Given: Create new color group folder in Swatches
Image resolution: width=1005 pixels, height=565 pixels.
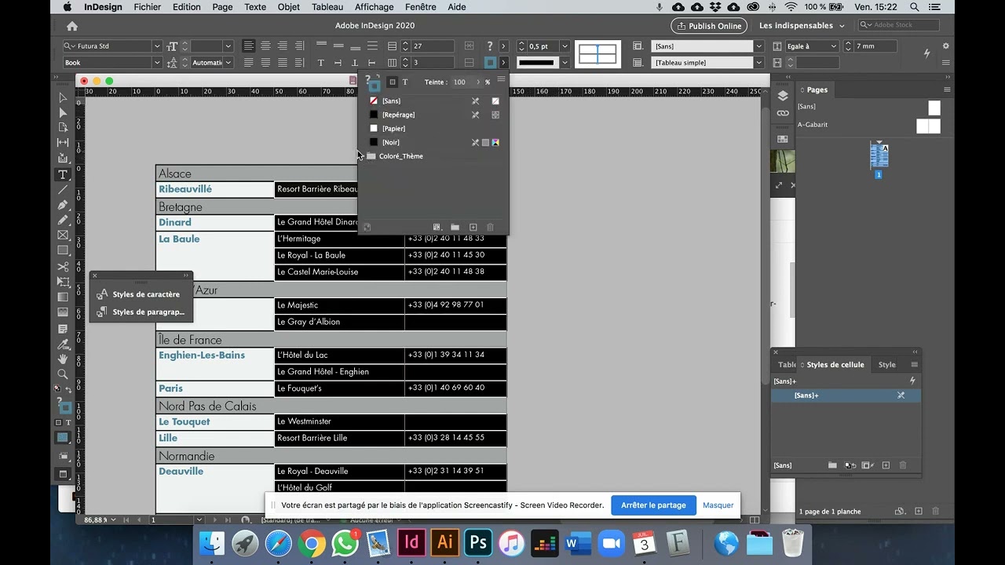Looking at the screenshot, I should (455, 228).
